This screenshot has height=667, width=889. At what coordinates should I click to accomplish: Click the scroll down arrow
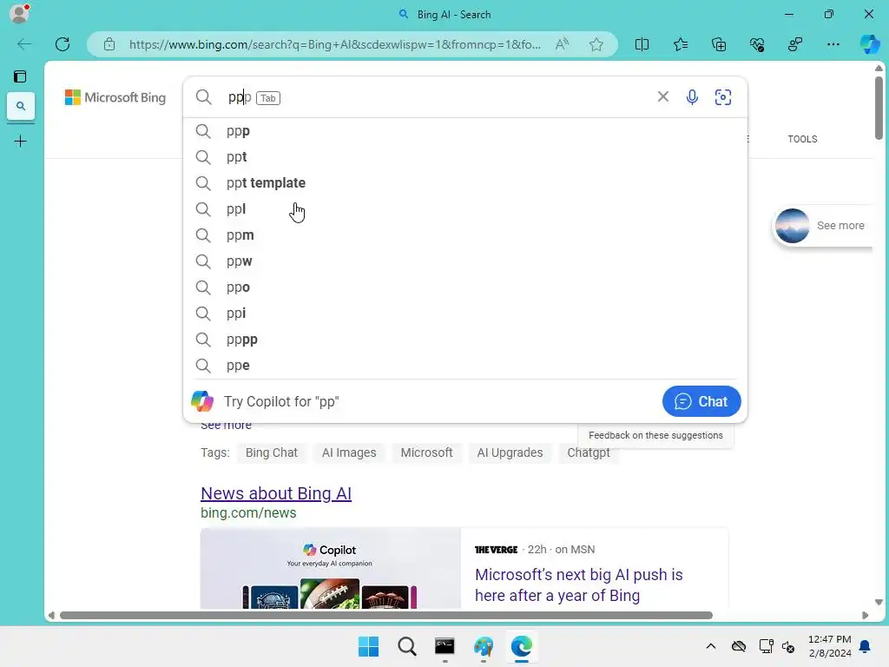(879, 603)
